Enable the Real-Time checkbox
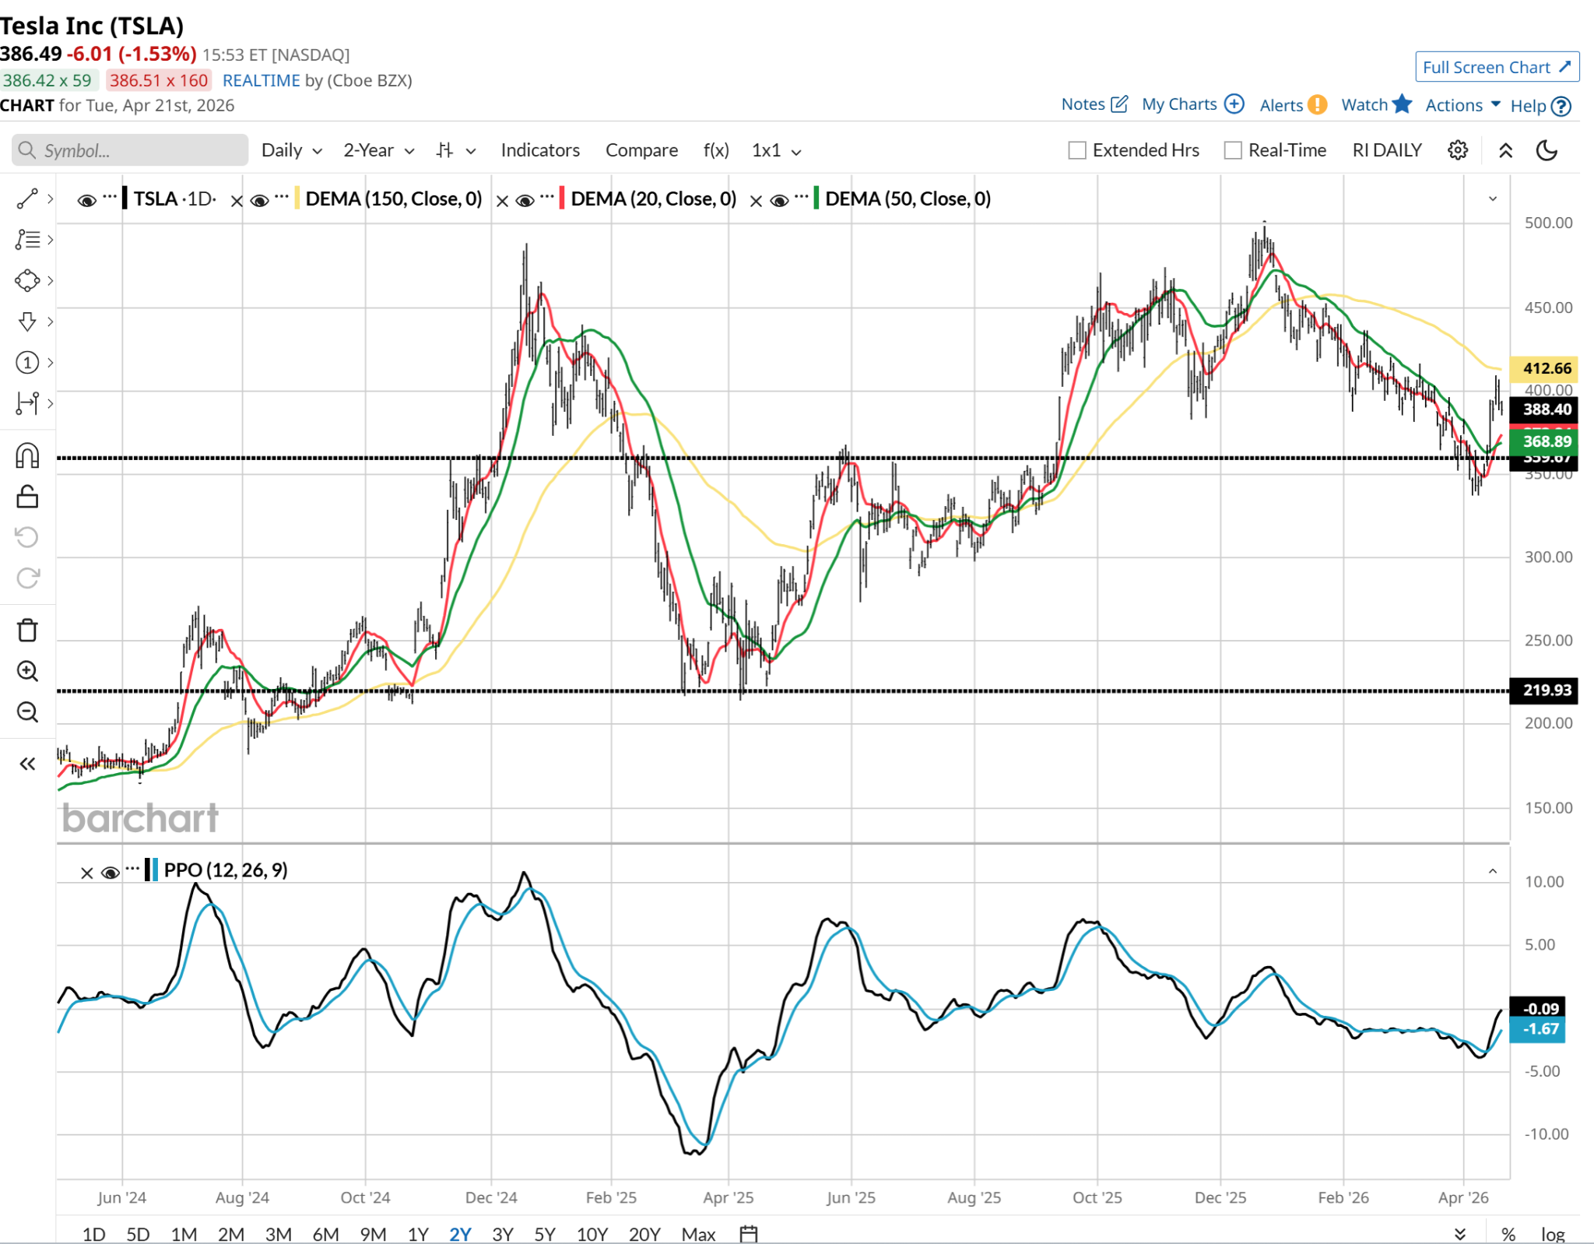1594x1244 pixels. click(x=1233, y=150)
